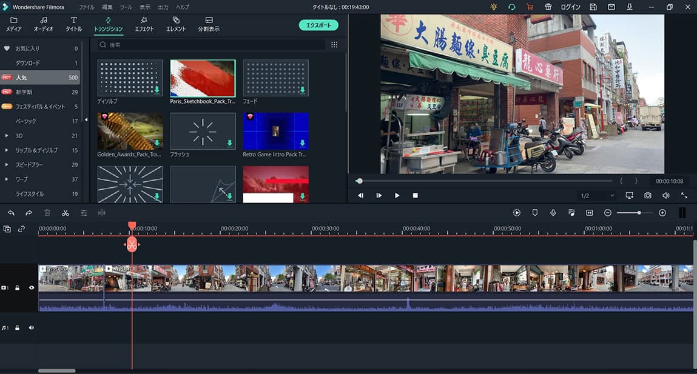697x374 pixels.
Task: Switch grid view of transitions panel
Action: [x=334, y=45]
